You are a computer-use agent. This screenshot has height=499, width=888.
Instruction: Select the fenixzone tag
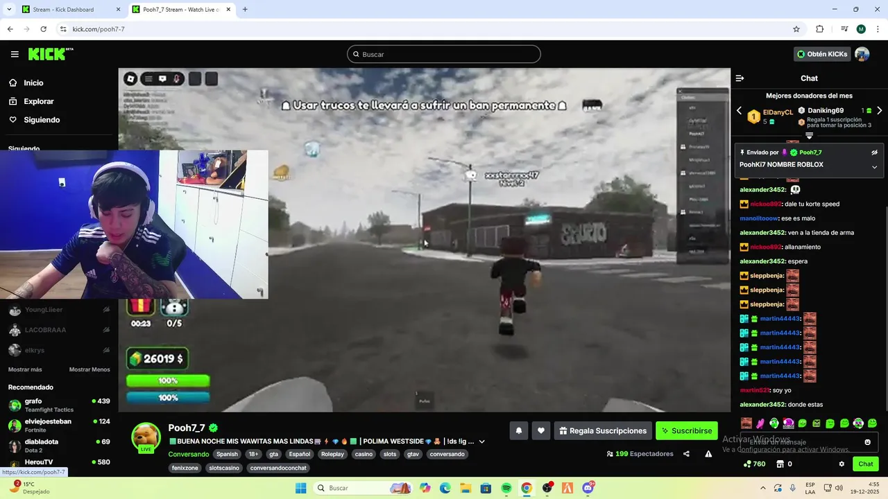(x=185, y=468)
